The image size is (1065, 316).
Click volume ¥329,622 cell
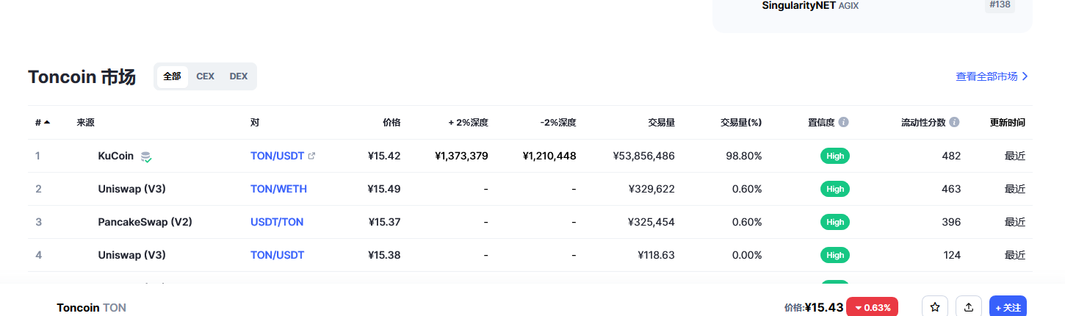click(651, 189)
